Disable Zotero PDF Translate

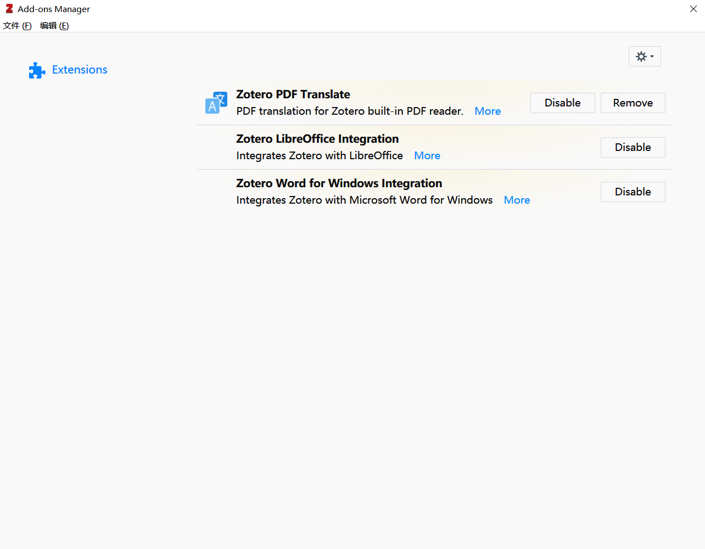point(562,103)
